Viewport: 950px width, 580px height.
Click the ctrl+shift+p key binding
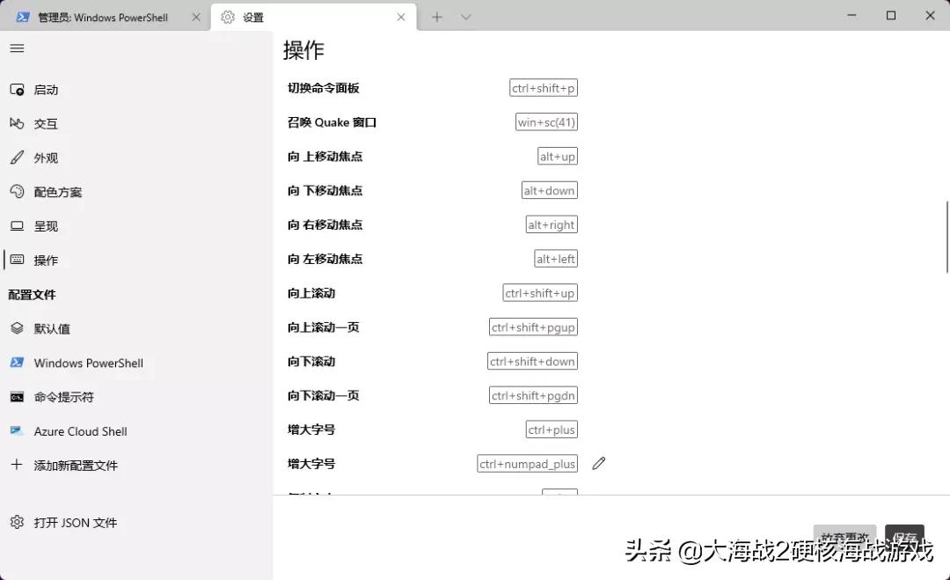[544, 88]
